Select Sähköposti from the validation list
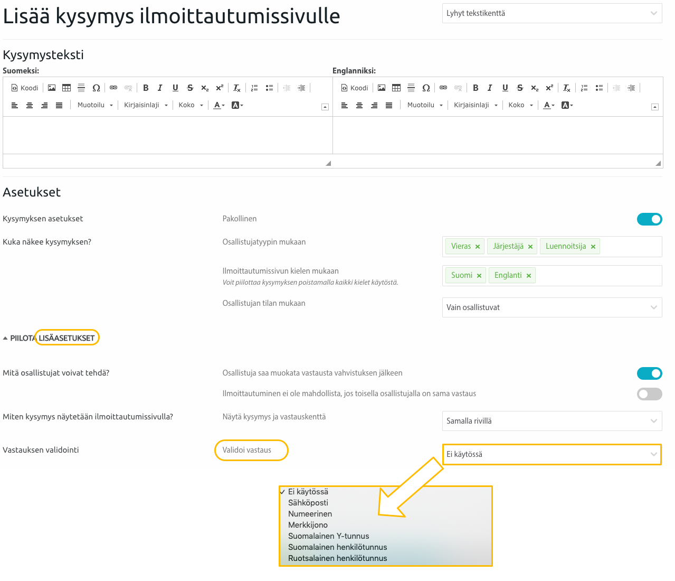This screenshot has height=581, width=675. [308, 502]
